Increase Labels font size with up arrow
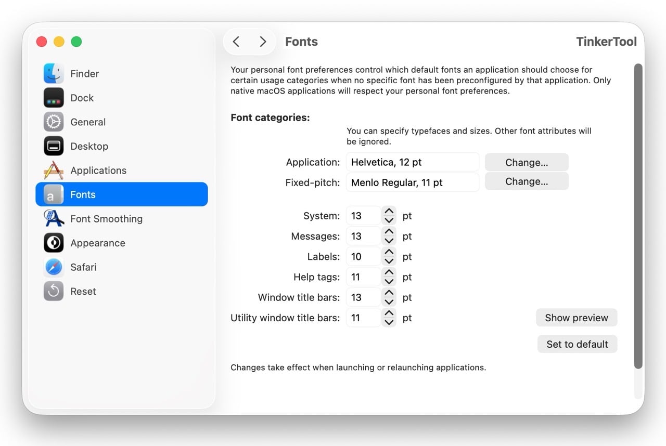Image resolution: width=666 pixels, height=446 pixels. [x=389, y=252]
